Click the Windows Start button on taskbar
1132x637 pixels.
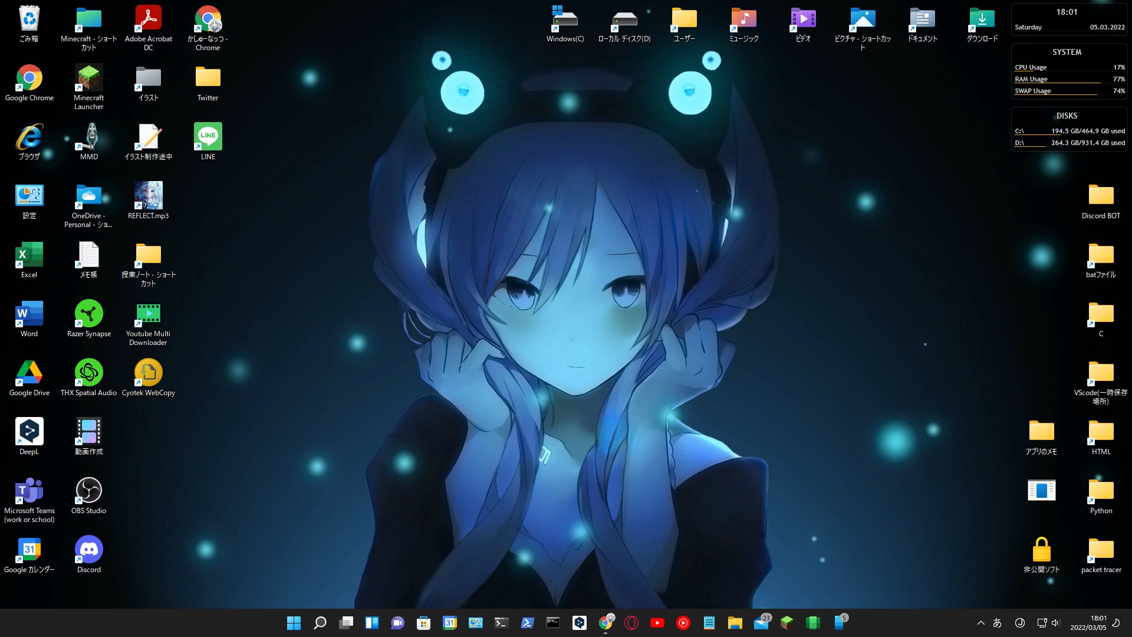(294, 623)
